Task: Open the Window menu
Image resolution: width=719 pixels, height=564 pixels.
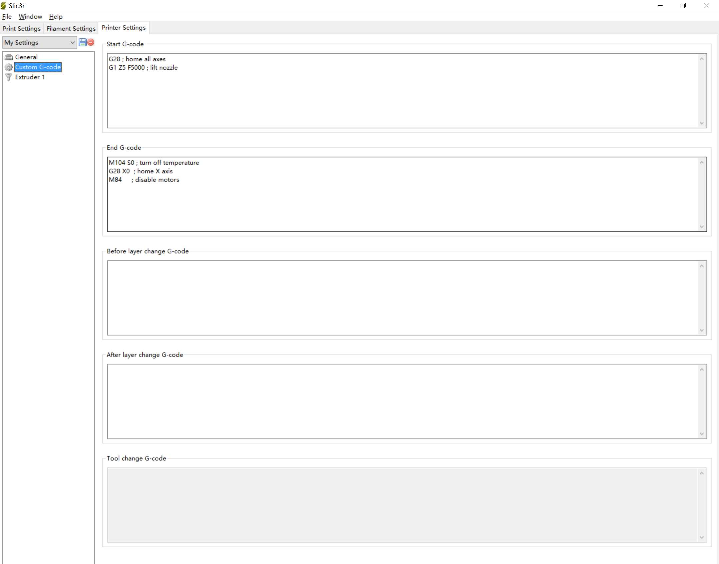Action: tap(30, 16)
